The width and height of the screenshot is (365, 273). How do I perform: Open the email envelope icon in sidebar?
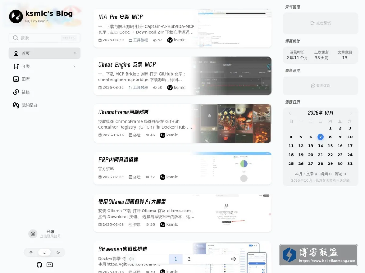pos(50,265)
